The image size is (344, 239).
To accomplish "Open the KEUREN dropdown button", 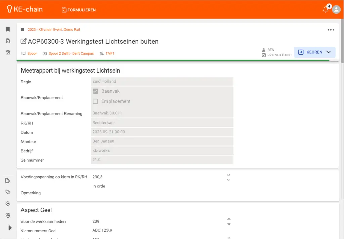I will pyautogui.click(x=314, y=52).
